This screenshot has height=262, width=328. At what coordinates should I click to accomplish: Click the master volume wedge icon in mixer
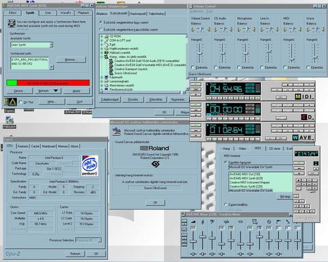pos(193,222)
